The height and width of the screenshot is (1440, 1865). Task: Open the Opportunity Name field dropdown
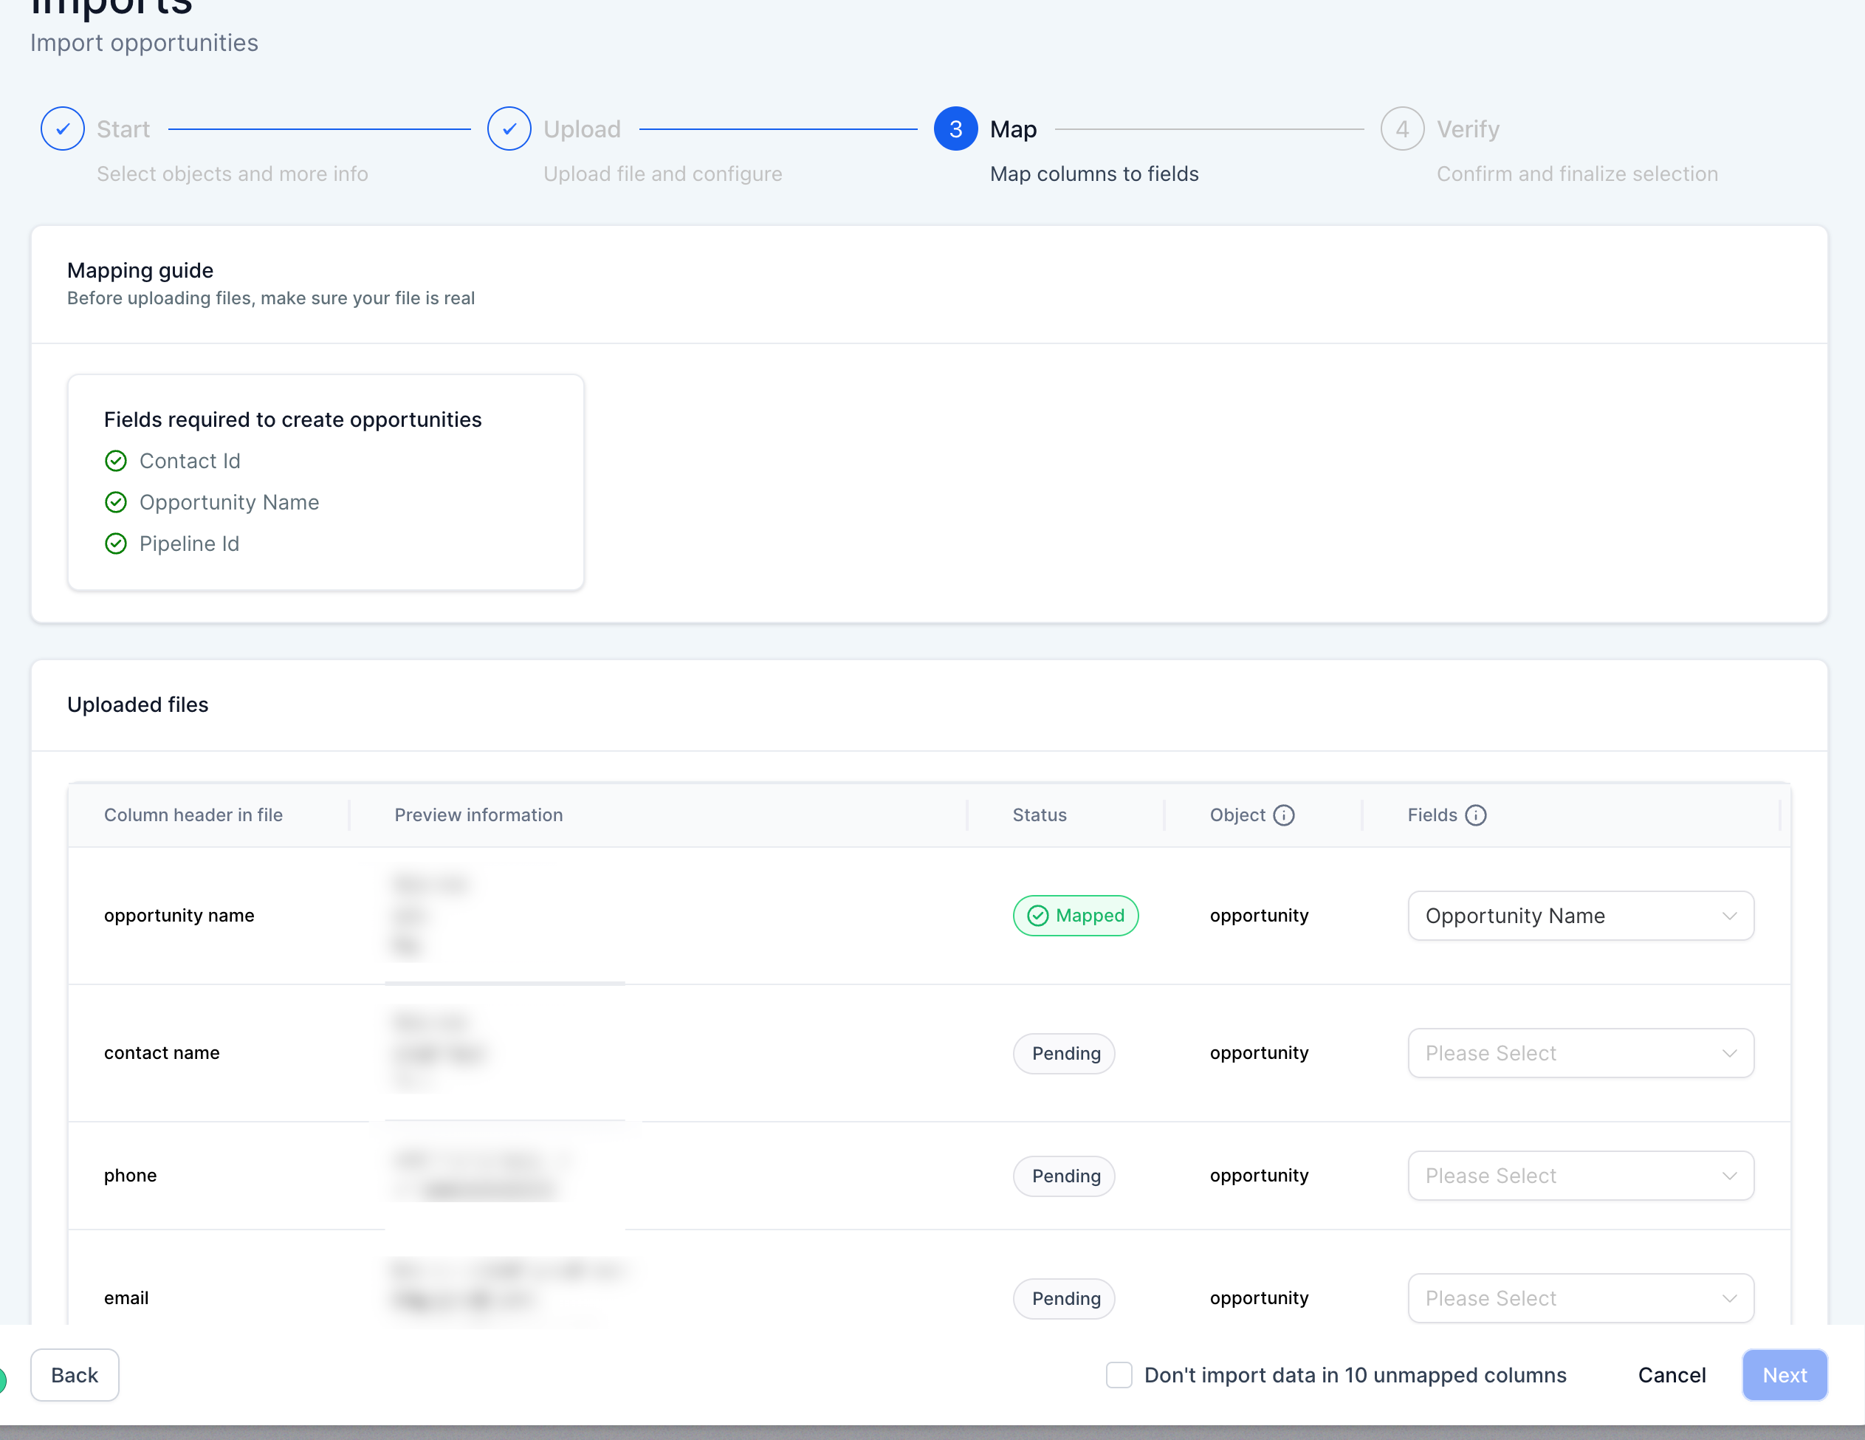point(1581,916)
